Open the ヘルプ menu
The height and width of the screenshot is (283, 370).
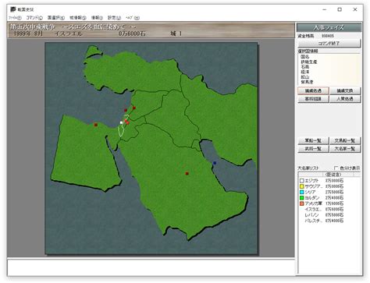coord(133,18)
